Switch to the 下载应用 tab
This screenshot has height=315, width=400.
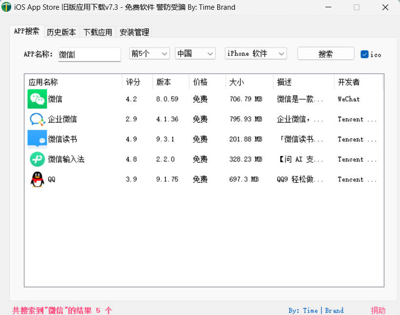[98, 32]
